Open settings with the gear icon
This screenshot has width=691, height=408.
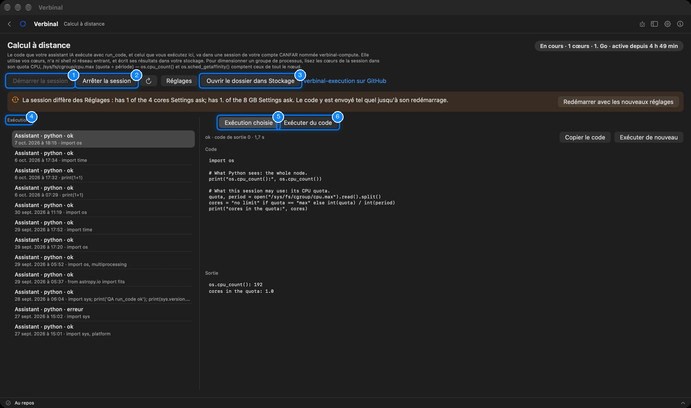[x=667, y=24]
